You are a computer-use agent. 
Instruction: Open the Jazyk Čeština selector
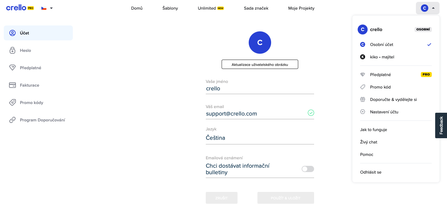[x=260, y=138]
